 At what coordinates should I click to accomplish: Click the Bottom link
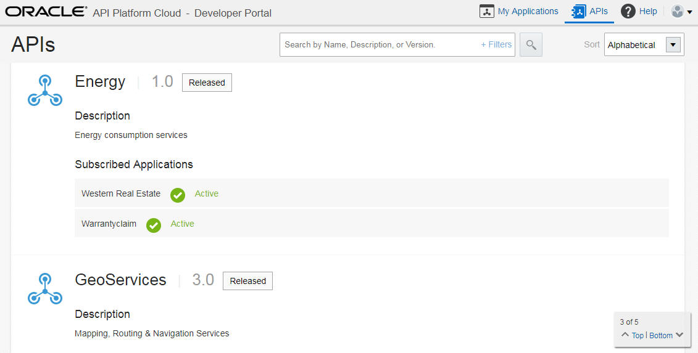point(660,335)
